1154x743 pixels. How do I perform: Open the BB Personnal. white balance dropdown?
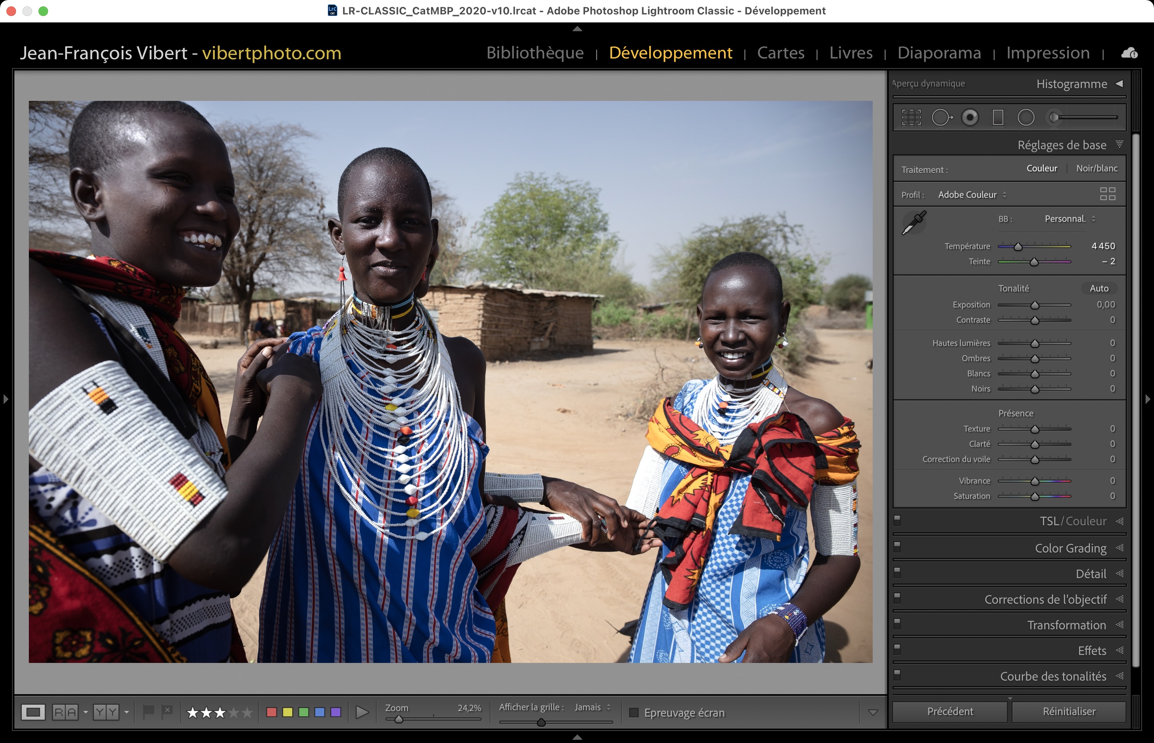pos(1069,219)
